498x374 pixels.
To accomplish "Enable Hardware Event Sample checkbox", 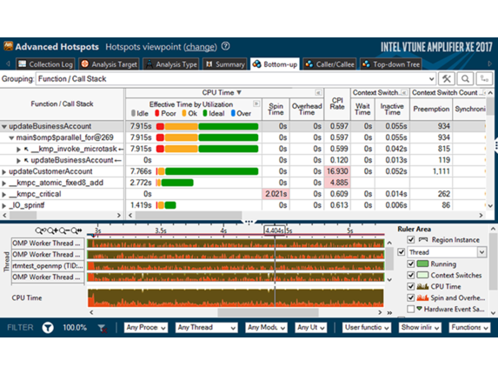I will pyautogui.click(x=411, y=309).
